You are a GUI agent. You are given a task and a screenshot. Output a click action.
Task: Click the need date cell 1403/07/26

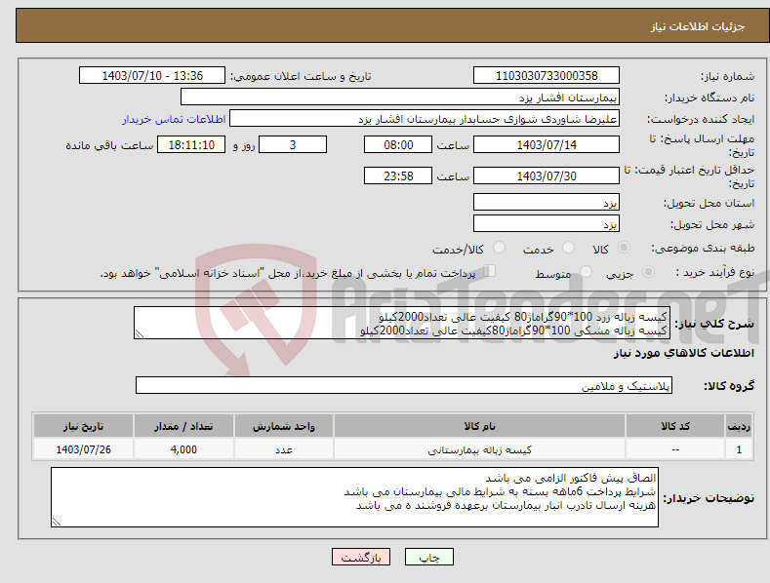[83, 449]
